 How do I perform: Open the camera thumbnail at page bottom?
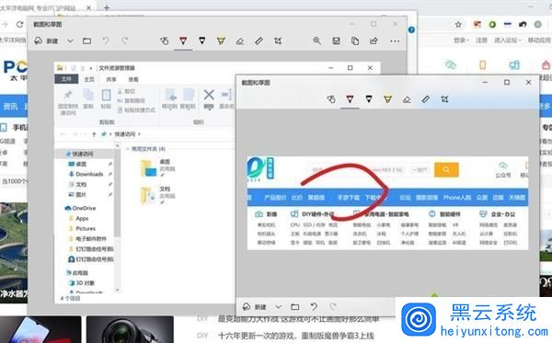(x=130, y=329)
